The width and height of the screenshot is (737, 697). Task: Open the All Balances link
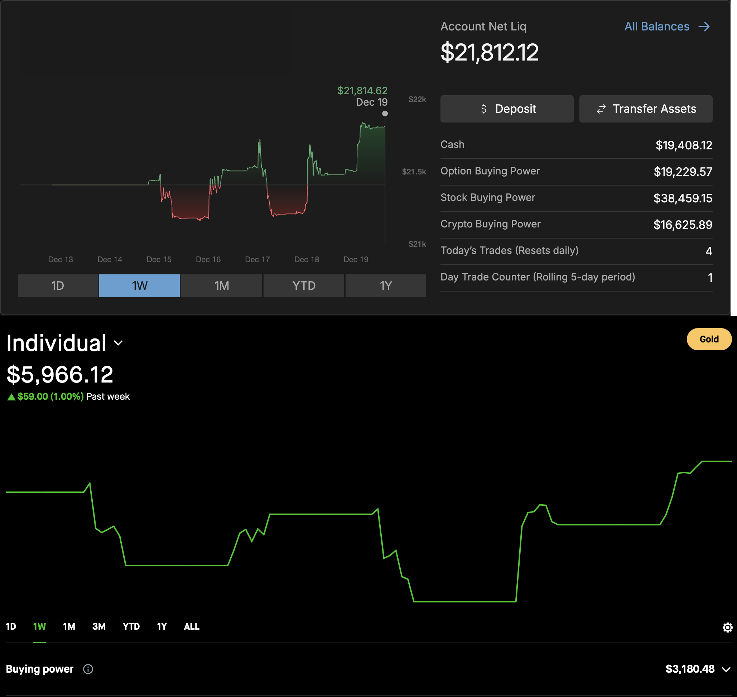656,27
